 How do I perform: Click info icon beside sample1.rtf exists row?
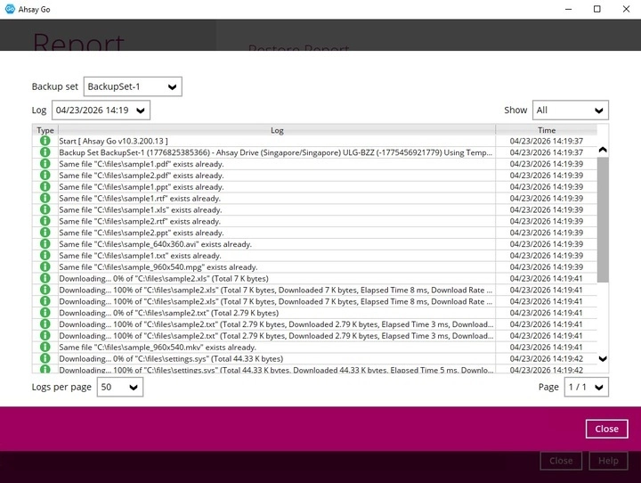tap(45, 198)
